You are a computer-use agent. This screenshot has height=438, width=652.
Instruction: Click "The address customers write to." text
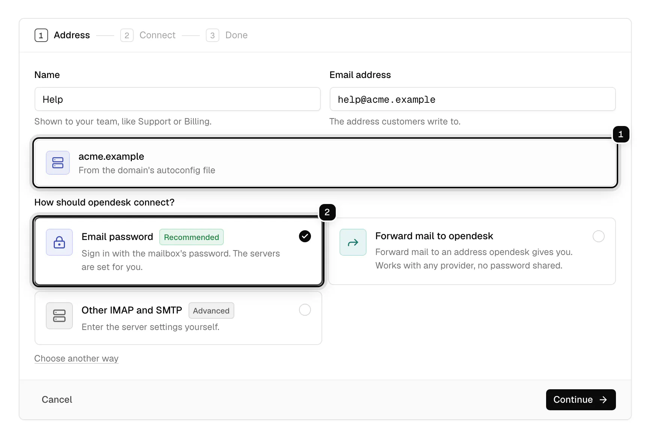pyautogui.click(x=395, y=121)
